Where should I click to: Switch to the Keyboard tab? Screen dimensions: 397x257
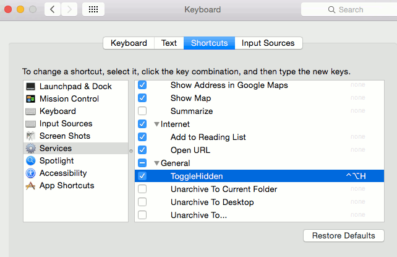(129, 43)
